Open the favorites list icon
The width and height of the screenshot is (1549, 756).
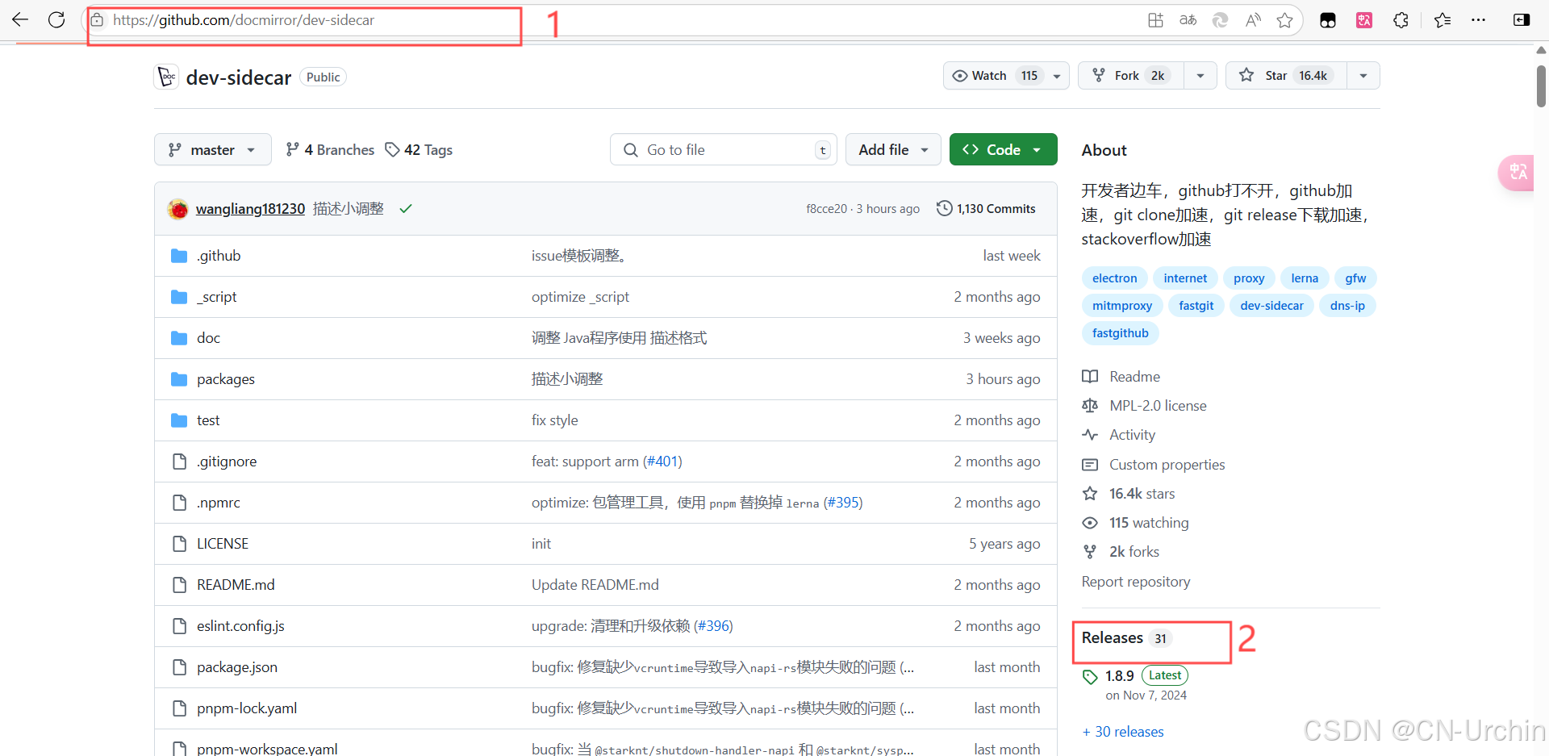(1443, 20)
